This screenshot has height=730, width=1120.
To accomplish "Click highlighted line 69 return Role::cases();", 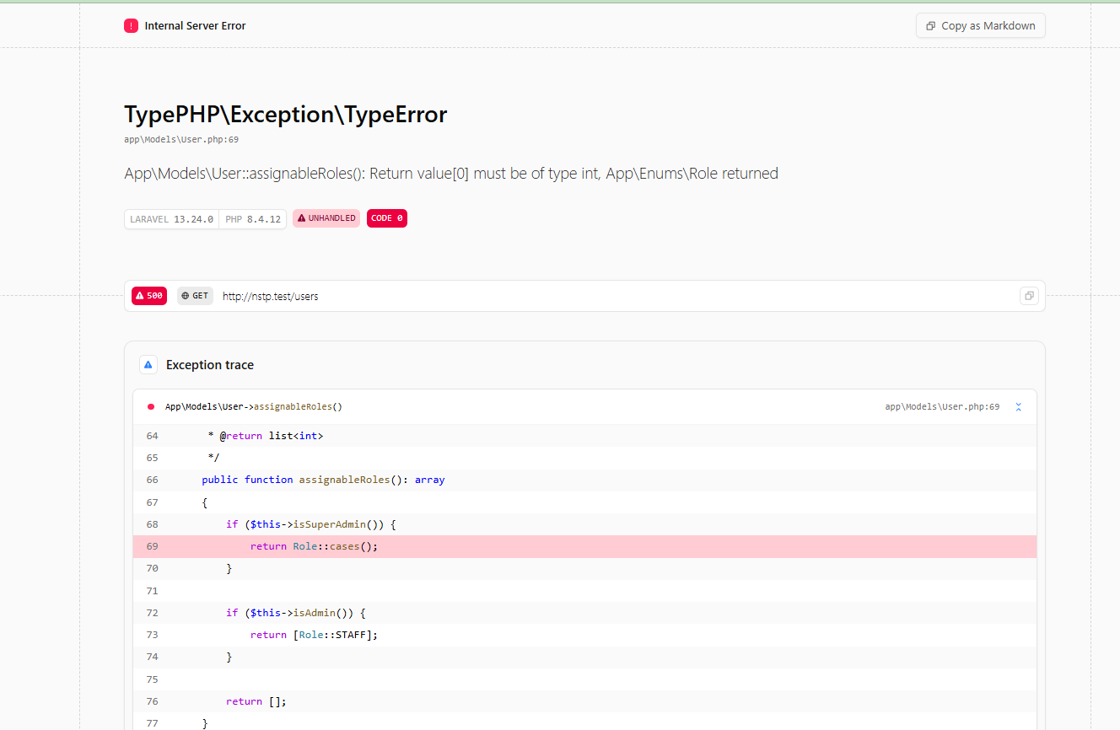I will pyautogui.click(x=584, y=546).
